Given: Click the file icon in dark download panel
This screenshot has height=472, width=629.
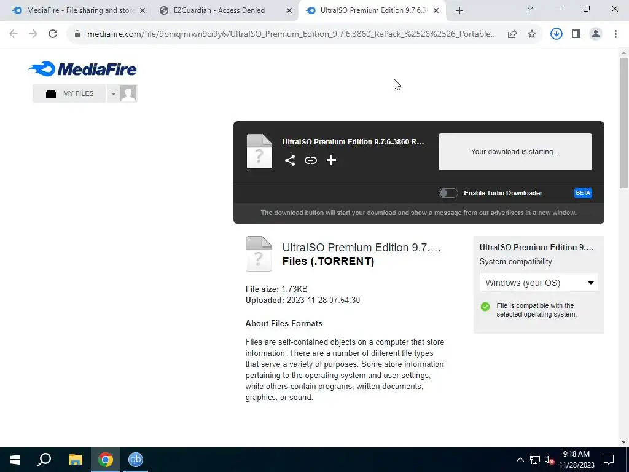Looking at the screenshot, I should click(259, 151).
